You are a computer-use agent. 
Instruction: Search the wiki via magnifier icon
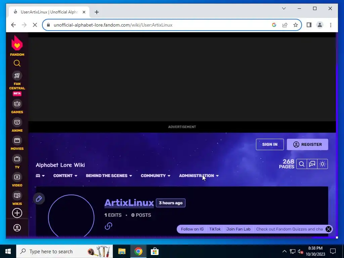(x=302, y=164)
